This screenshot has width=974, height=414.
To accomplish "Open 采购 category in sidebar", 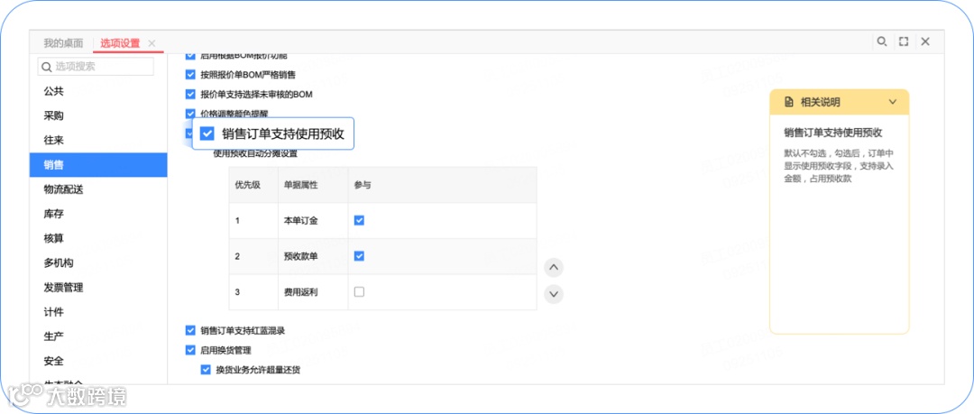I will pos(98,115).
